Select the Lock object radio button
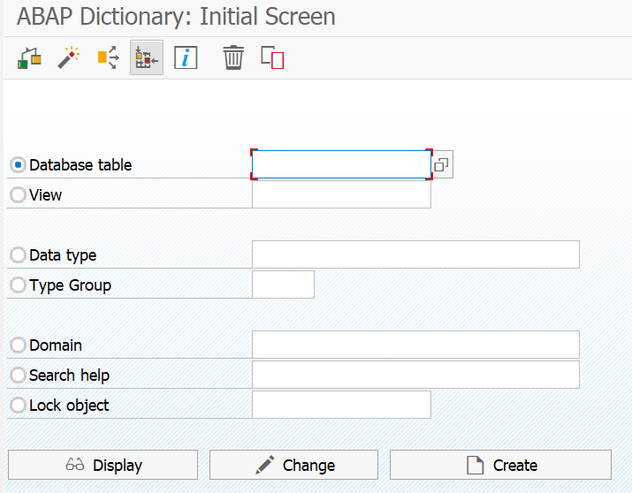Image resolution: width=632 pixels, height=493 pixels. tap(18, 406)
